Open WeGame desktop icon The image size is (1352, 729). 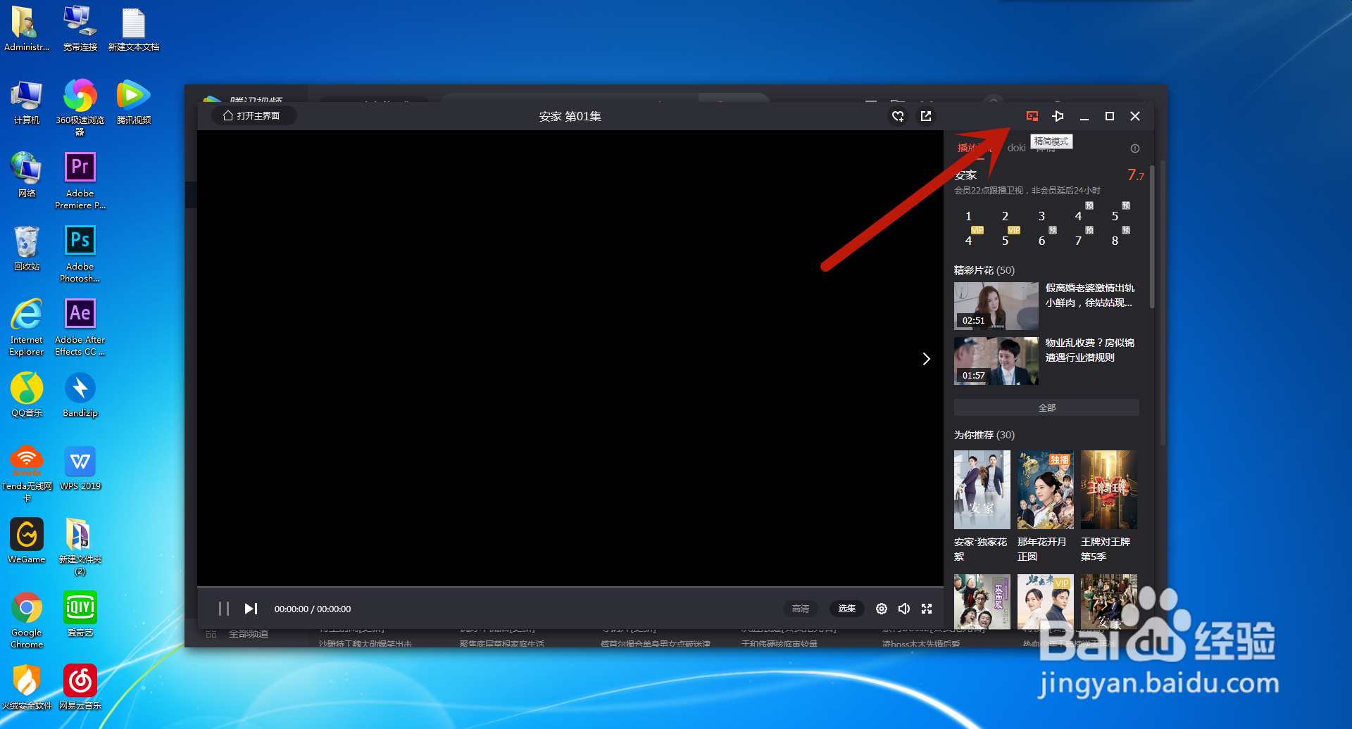(27, 541)
